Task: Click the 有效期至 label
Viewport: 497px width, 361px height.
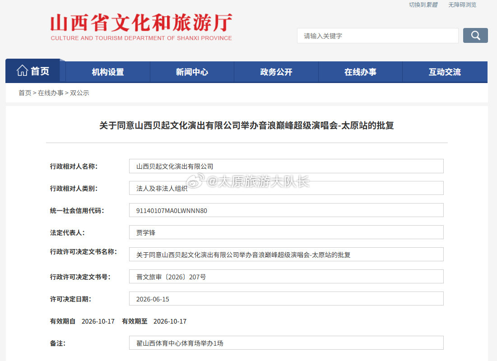Action: click(x=135, y=321)
